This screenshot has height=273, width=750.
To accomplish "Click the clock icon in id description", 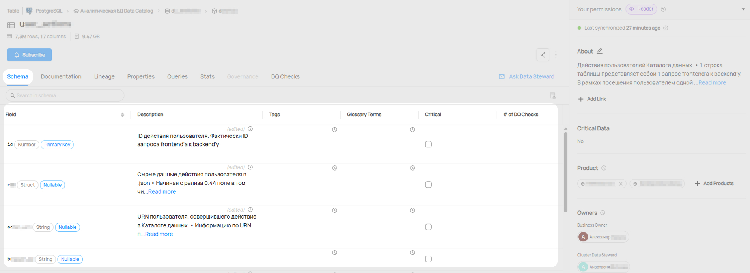I will 250,129.
